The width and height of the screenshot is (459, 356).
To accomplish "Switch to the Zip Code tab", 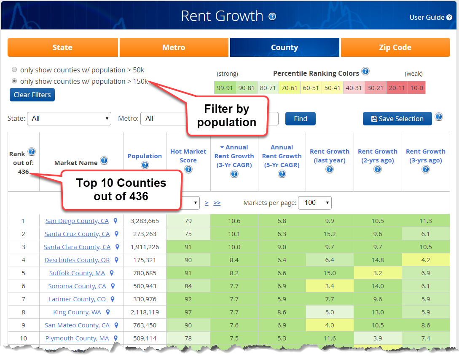I will click(395, 48).
